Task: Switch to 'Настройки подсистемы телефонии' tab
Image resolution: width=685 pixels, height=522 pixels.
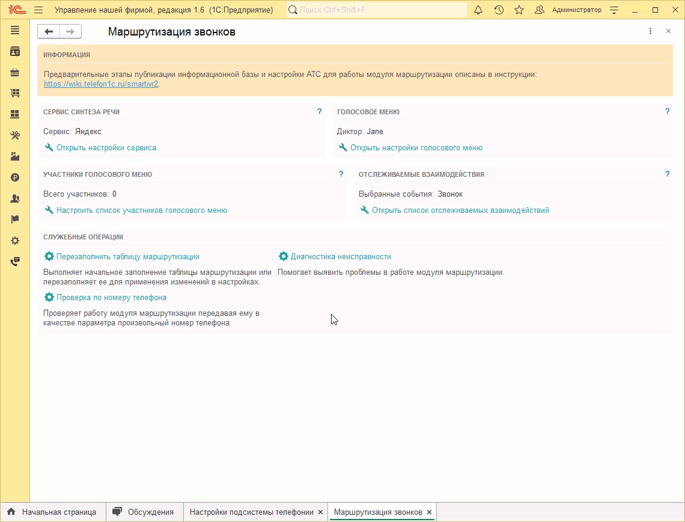Action: click(x=251, y=512)
